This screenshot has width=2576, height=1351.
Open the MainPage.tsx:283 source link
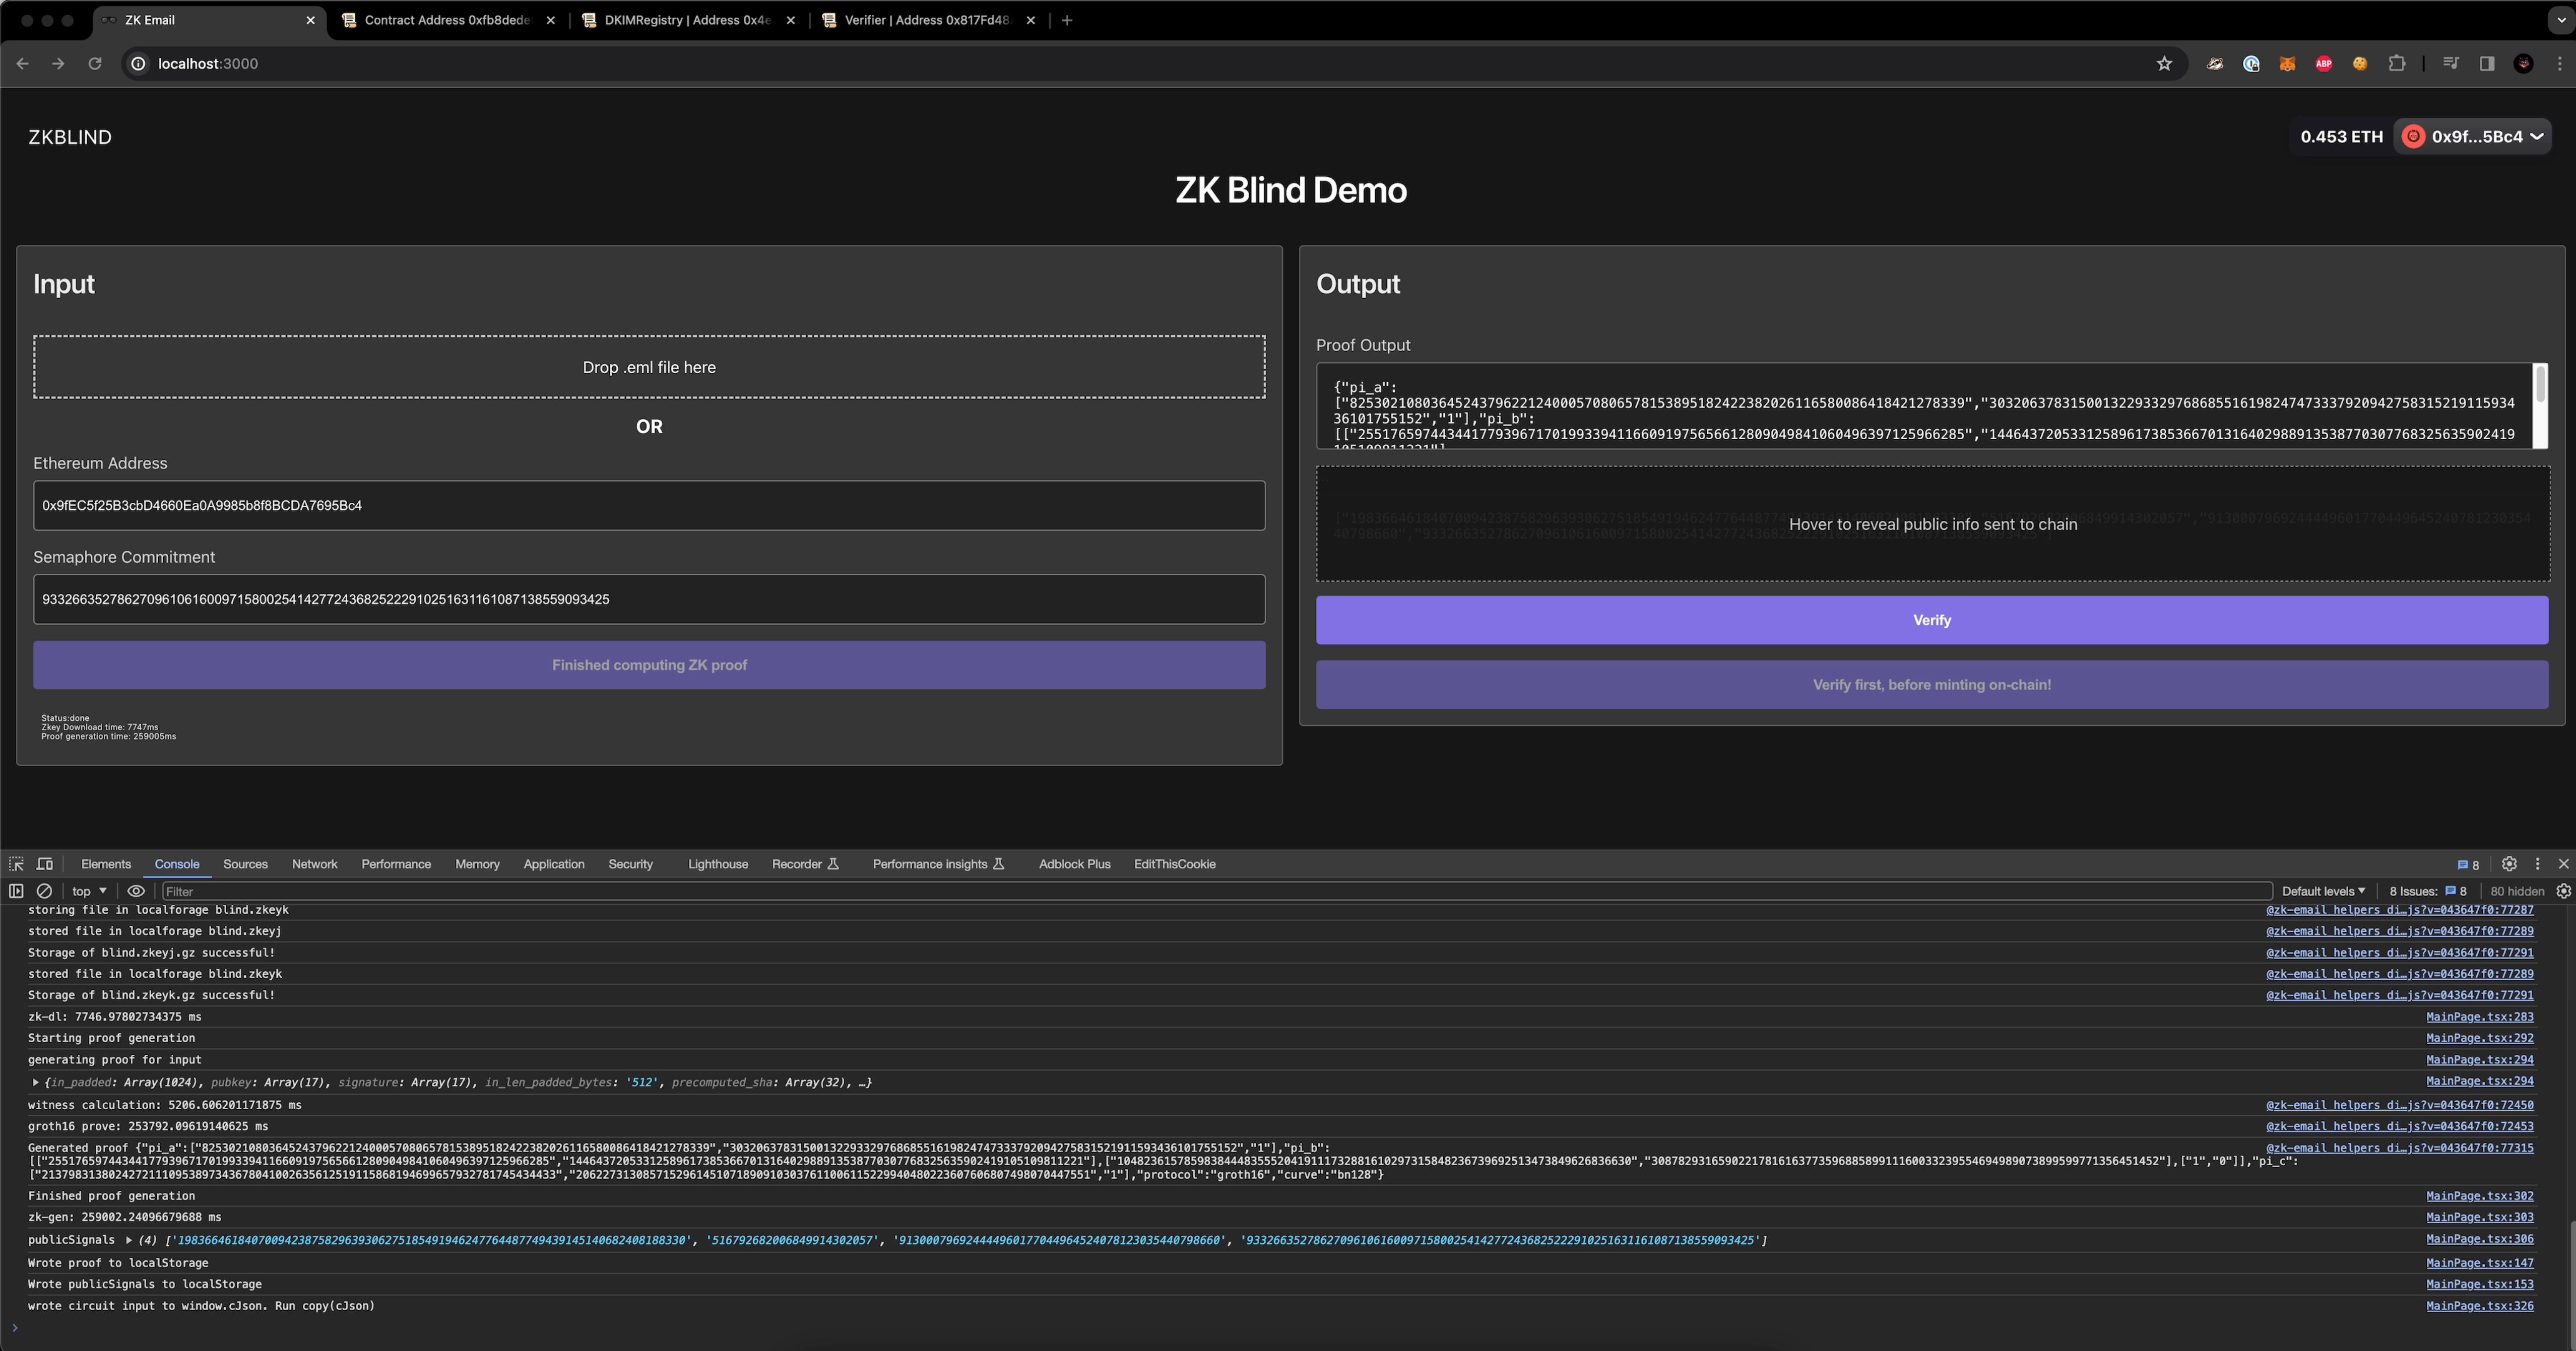click(2479, 1017)
